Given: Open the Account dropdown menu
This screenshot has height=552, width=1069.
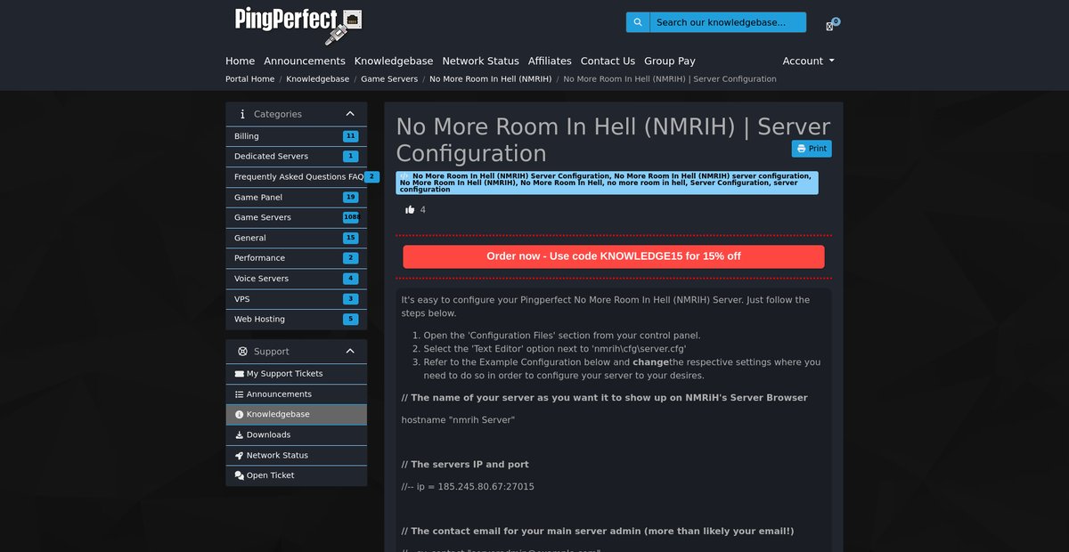Looking at the screenshot, I should click(x=808, y=61).
